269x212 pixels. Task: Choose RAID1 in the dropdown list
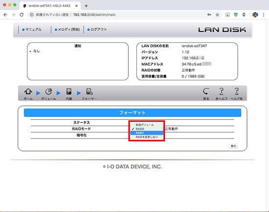[146, 133]
